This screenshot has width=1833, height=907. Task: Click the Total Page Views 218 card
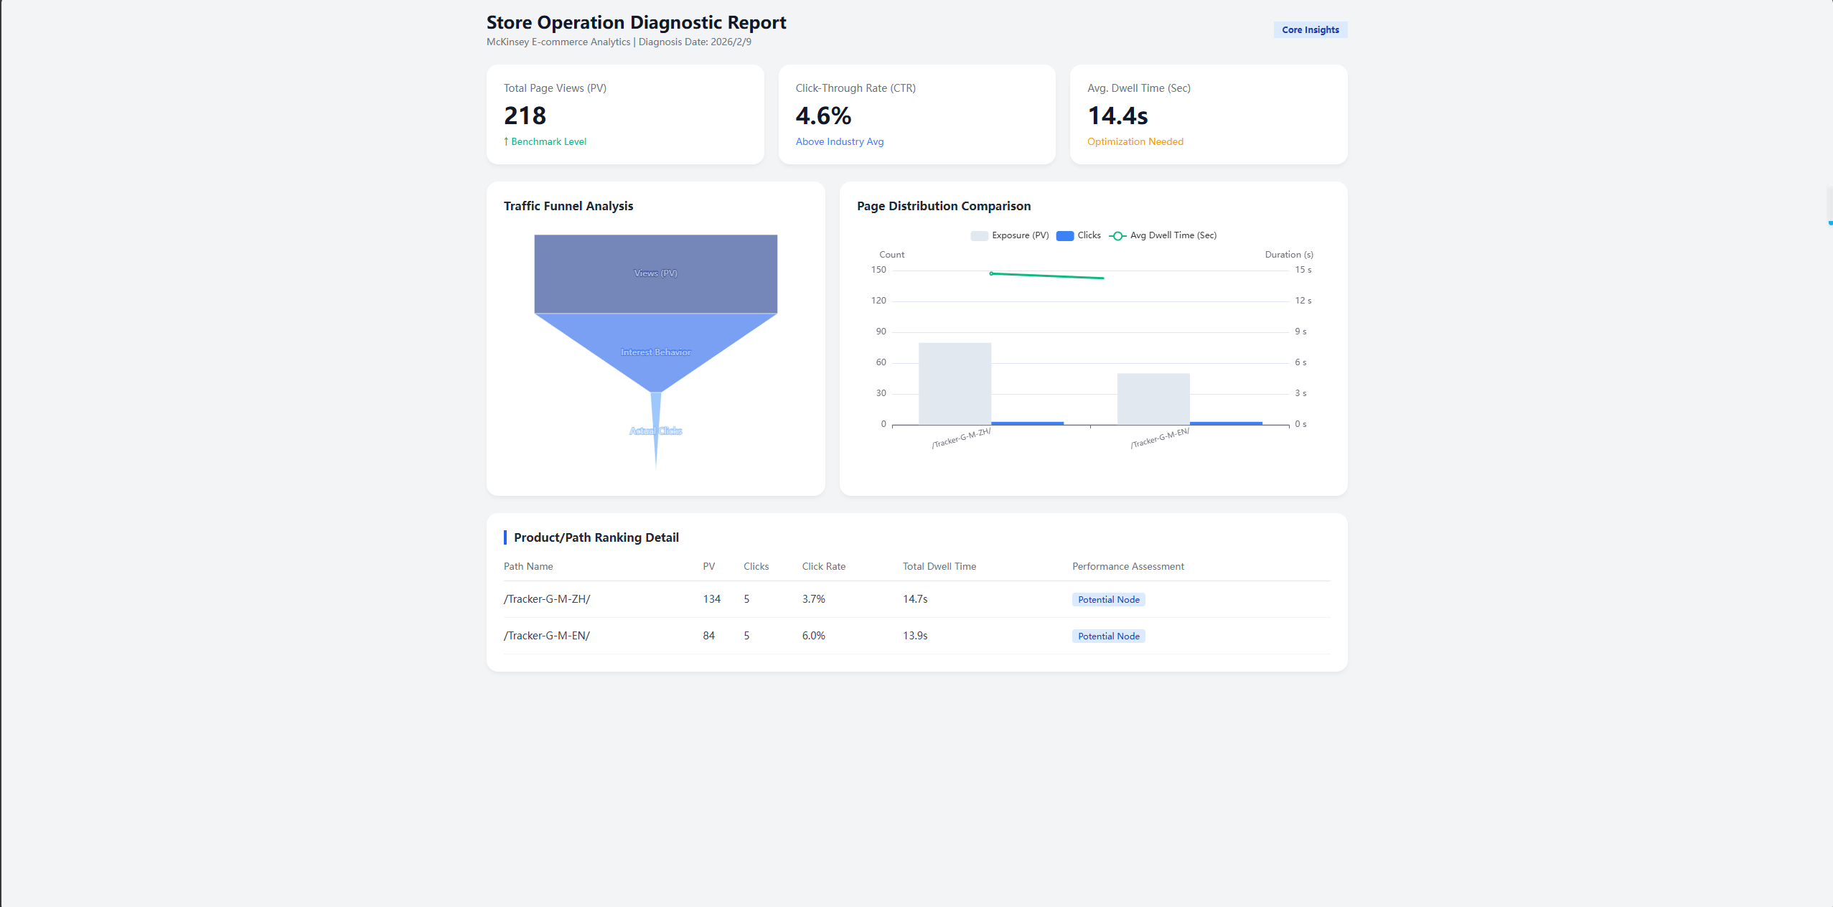click(x=624, y=115)
